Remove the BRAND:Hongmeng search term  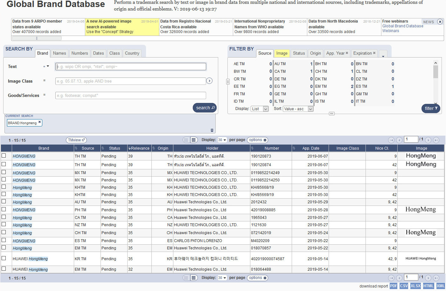pyautogui.click(x=39, y=122)
